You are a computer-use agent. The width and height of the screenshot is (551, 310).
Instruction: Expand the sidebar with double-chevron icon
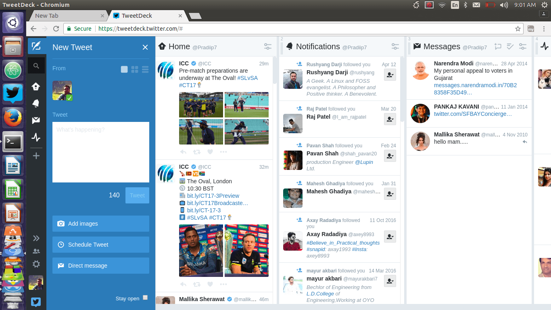tap(36, 238)
